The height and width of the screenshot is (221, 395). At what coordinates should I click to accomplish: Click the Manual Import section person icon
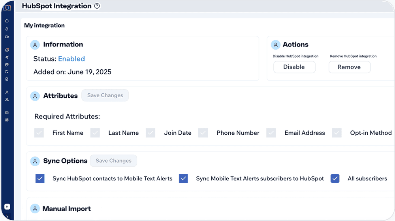(35, 208)
